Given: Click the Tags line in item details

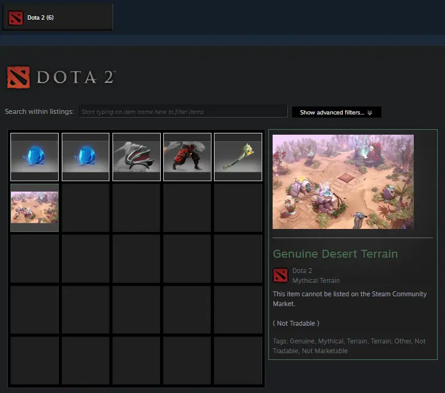Looking at the screenshot, I should point(349,346).
